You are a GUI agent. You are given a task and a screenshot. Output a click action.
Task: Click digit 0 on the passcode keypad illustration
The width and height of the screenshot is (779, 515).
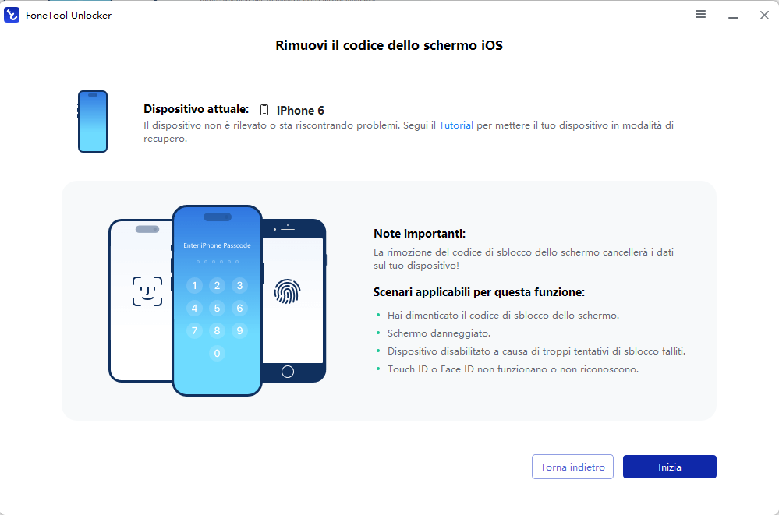click(x=217, y=353)
